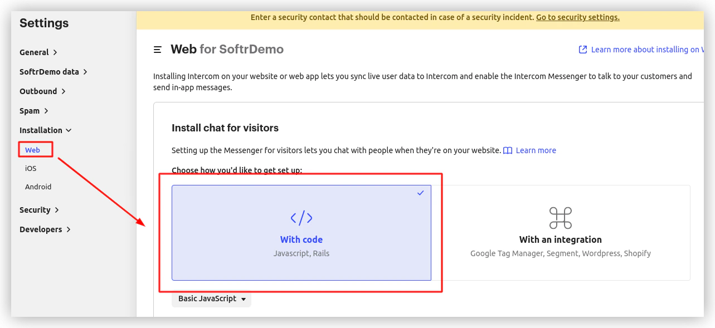Expand the SoftrDemo data section
This screenshot has height=328, width=715.
tap(53, 72)
